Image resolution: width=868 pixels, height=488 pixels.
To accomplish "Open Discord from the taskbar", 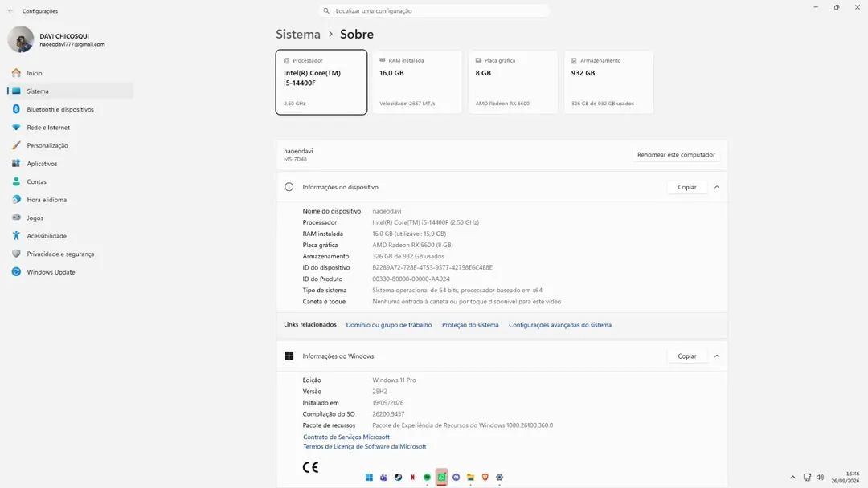I will point(457,478).
